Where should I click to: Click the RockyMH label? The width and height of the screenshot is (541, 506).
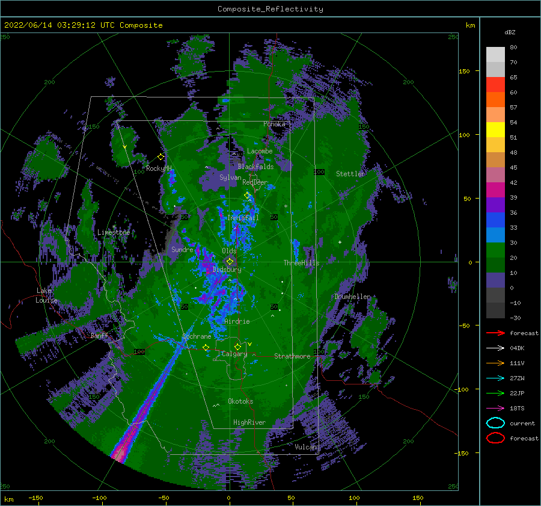tap(159, 168)
